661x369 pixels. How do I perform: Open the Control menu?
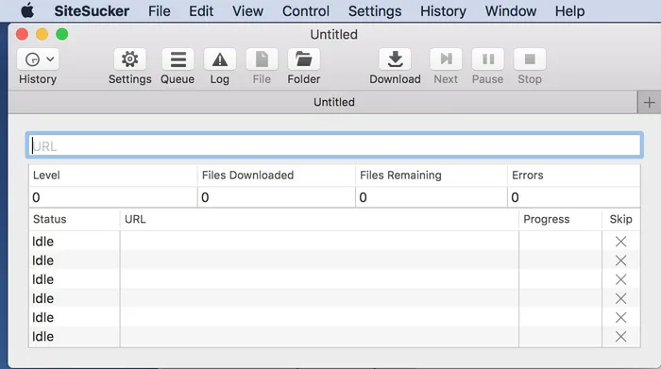pos(306,11)
